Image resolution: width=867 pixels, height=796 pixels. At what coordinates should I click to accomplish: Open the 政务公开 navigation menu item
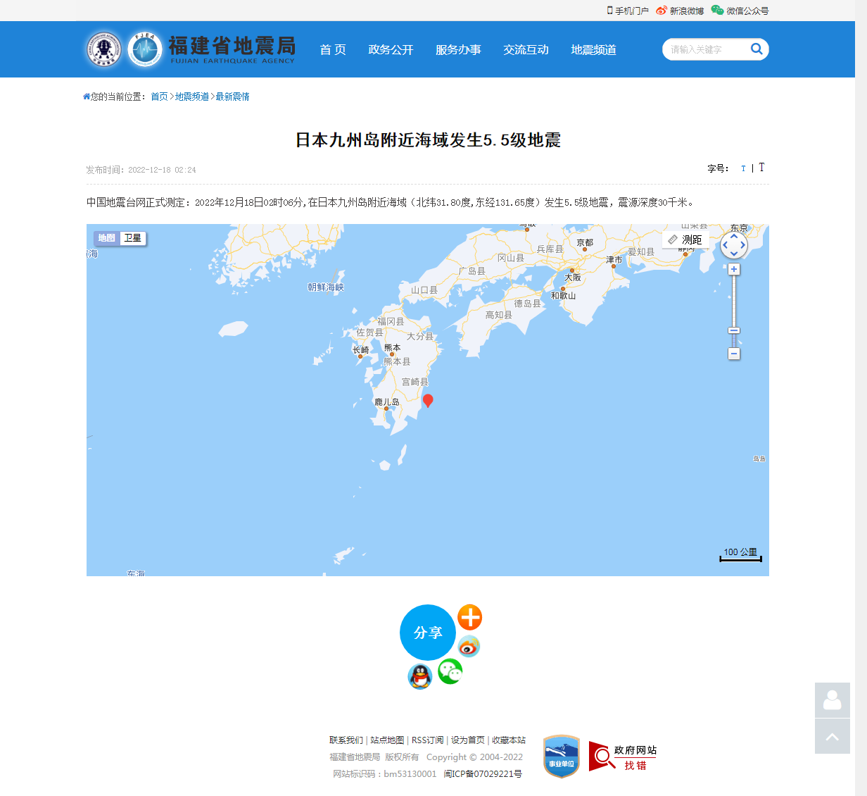coord(391,49)
